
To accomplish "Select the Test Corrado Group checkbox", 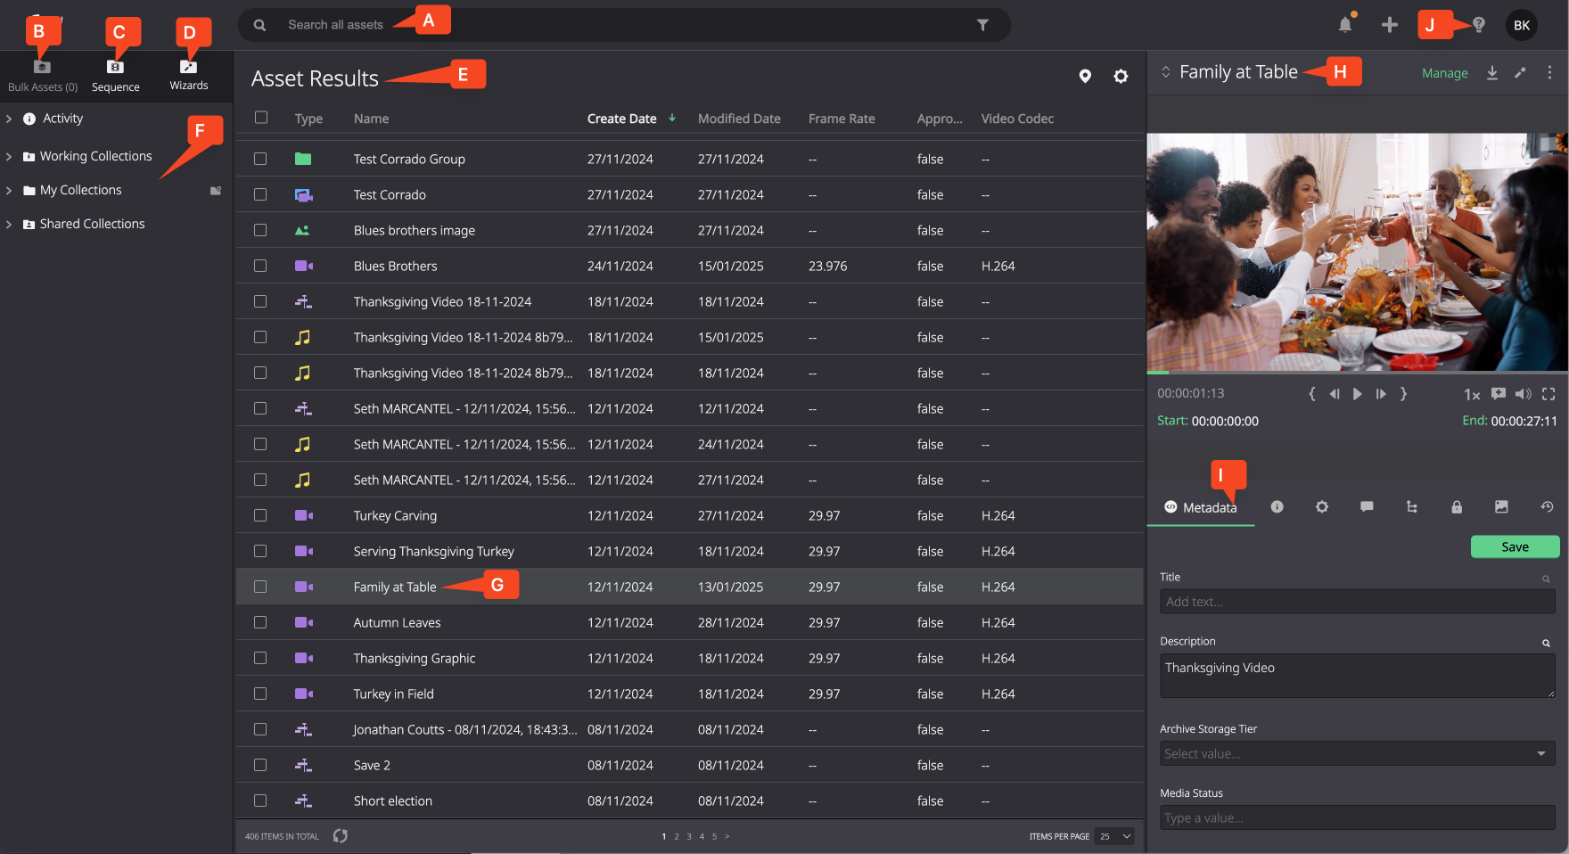I will tap(260, 159).
